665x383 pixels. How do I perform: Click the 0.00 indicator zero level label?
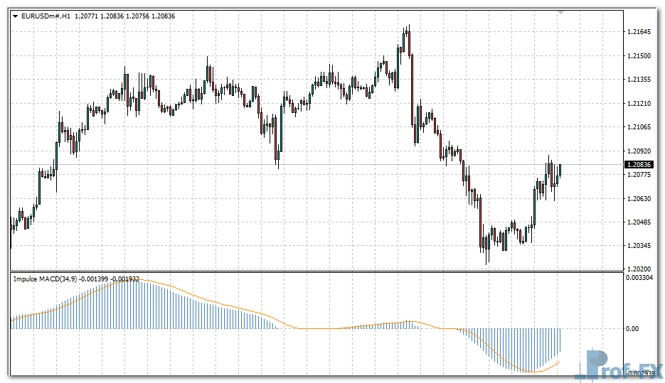633,329
